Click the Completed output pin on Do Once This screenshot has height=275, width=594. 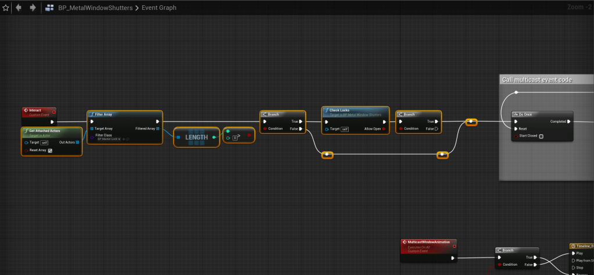[568, 122]
